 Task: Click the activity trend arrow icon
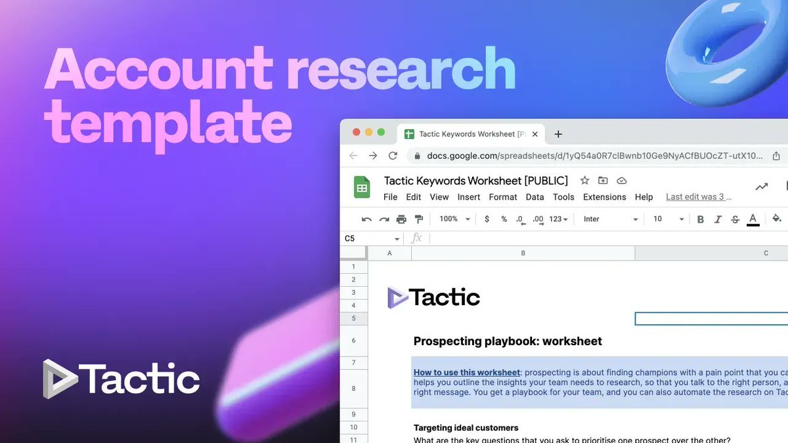pos(761,187)
